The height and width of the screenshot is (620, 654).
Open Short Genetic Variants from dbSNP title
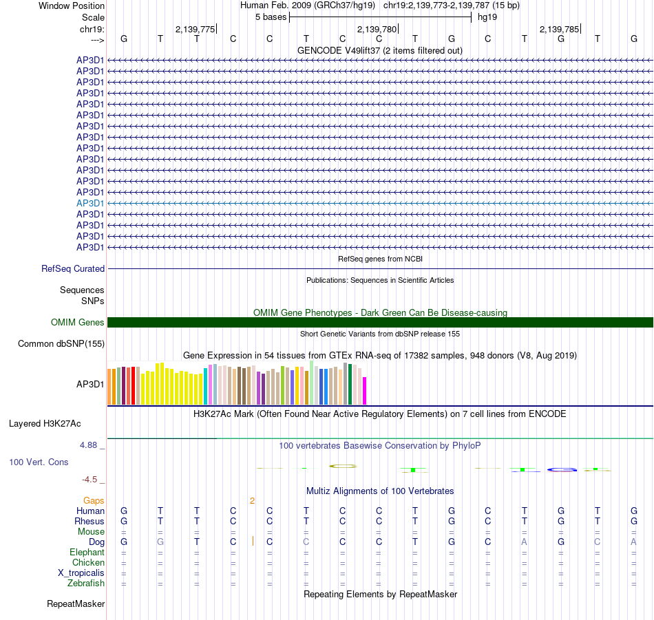point(380,334)
